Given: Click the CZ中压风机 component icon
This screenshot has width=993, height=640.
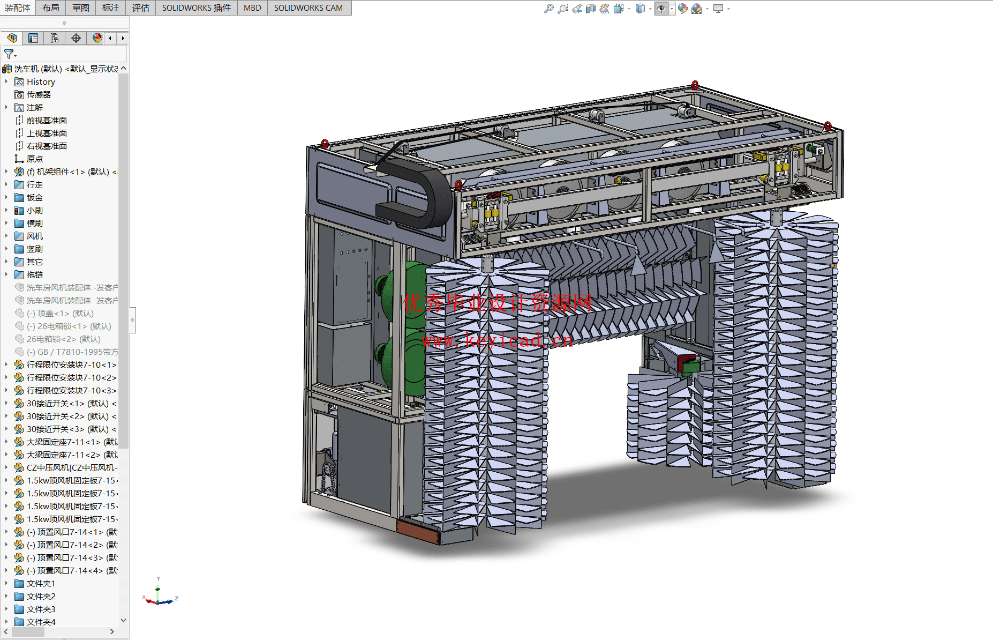Looking at the screenshot, I should (19, 468).
